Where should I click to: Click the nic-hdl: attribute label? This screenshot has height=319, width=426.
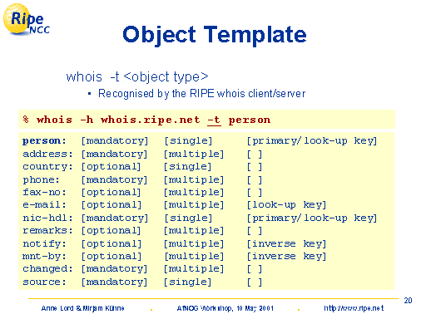tap(47, 218)
